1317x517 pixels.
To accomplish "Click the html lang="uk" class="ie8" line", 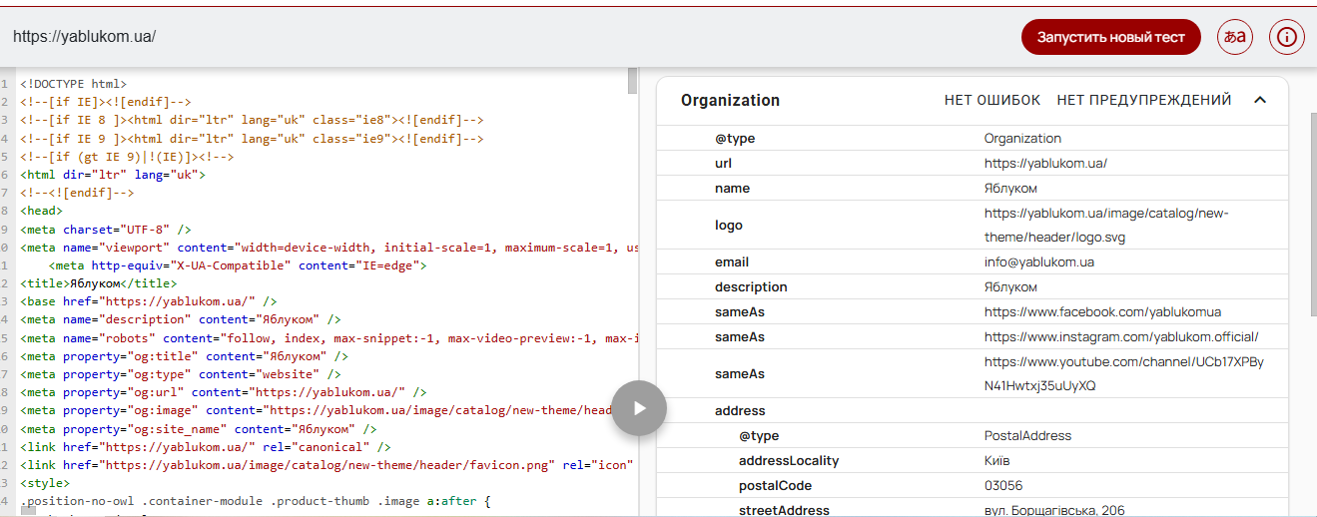I will click(x=252, y=121).
